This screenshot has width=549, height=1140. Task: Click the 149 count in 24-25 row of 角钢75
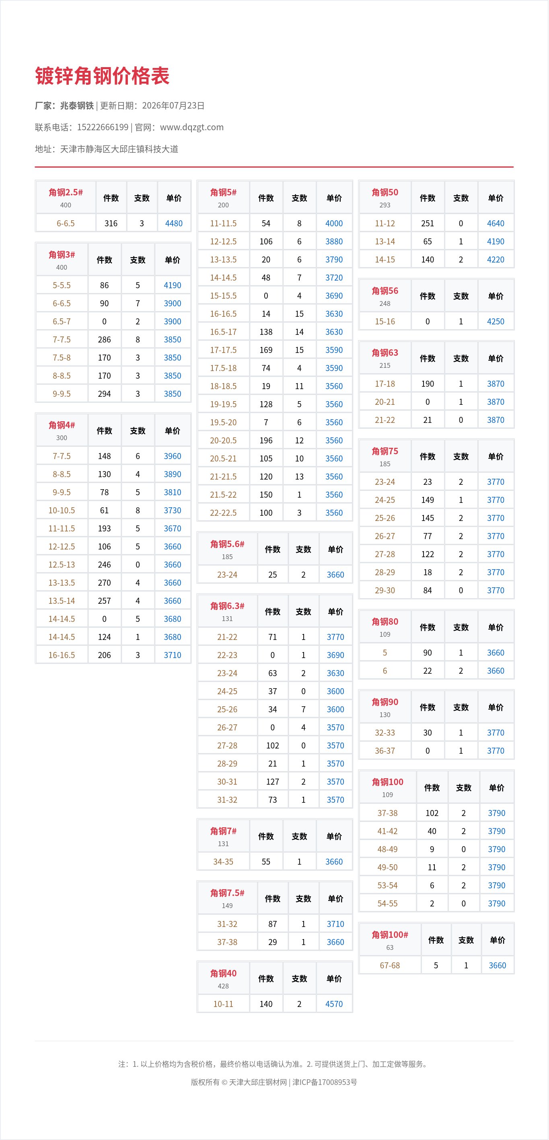pos(428,500)
